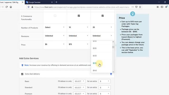Uncheck Premium E-Commerce Functionality checkbox
The height and width of the screenshot is (95, 169).
pos(102,16)
